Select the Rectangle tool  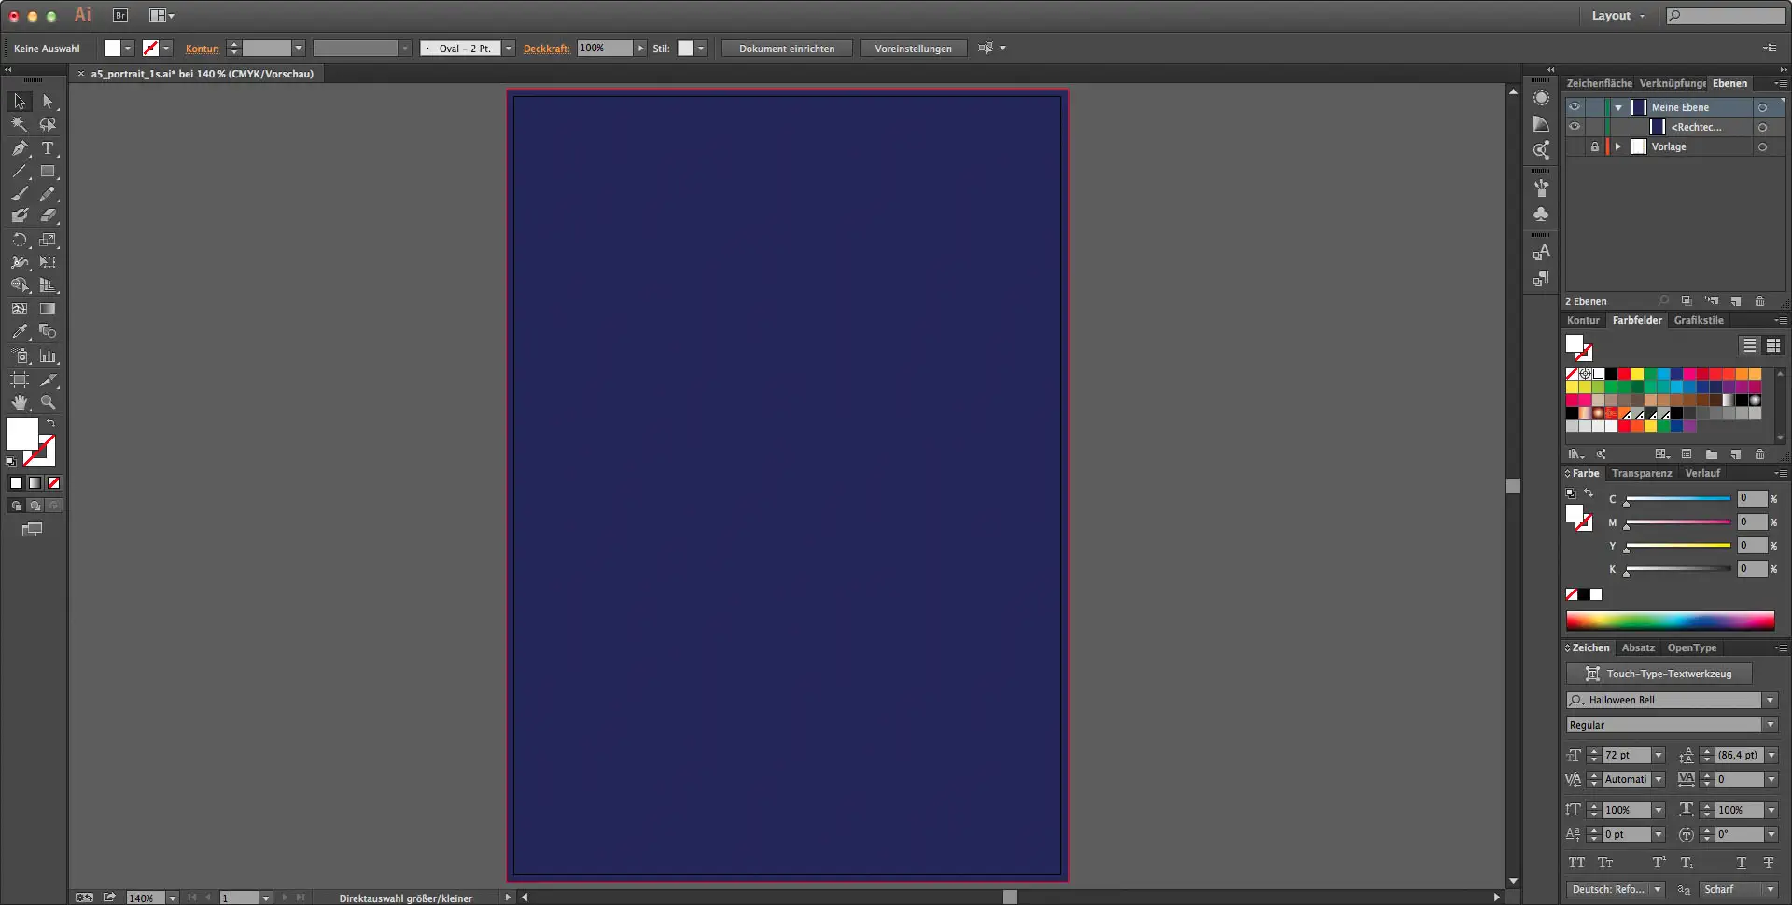coord(48,172)
